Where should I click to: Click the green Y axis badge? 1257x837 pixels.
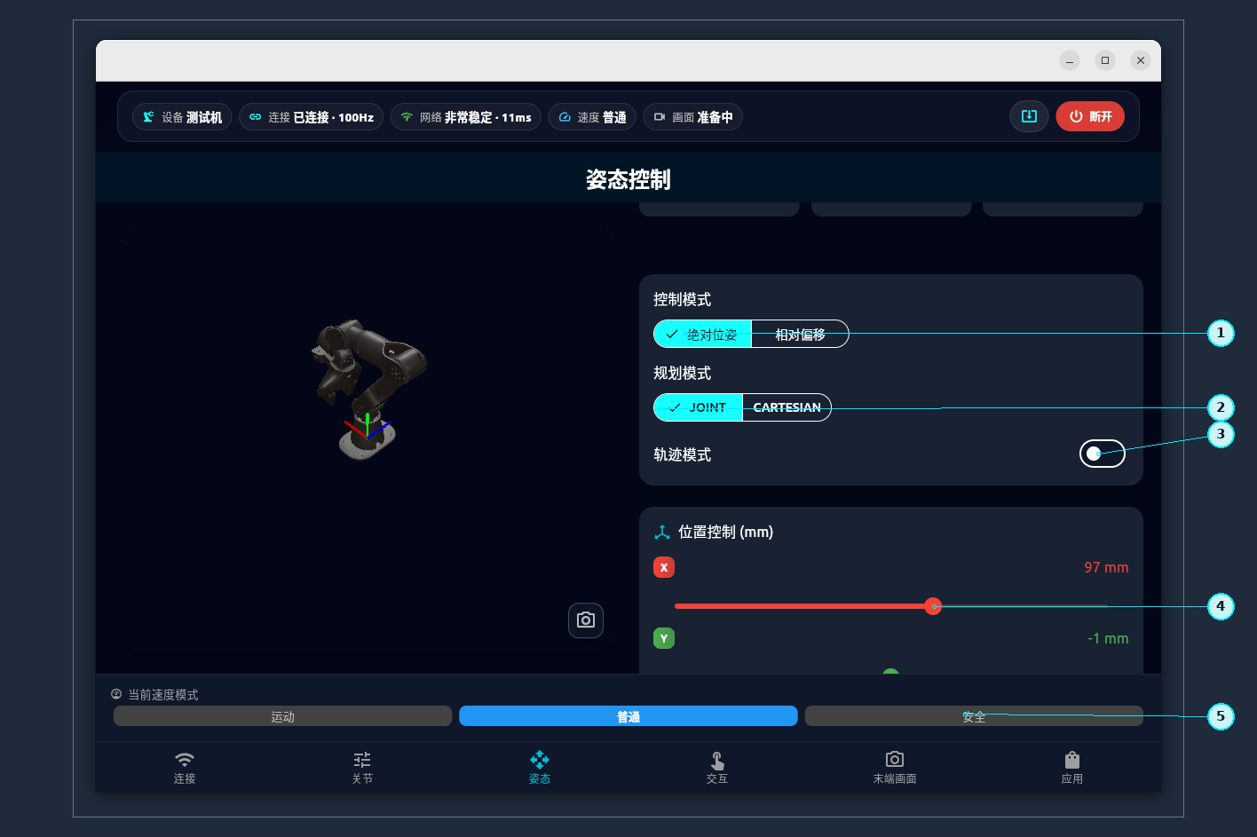(x=664, y=638)
